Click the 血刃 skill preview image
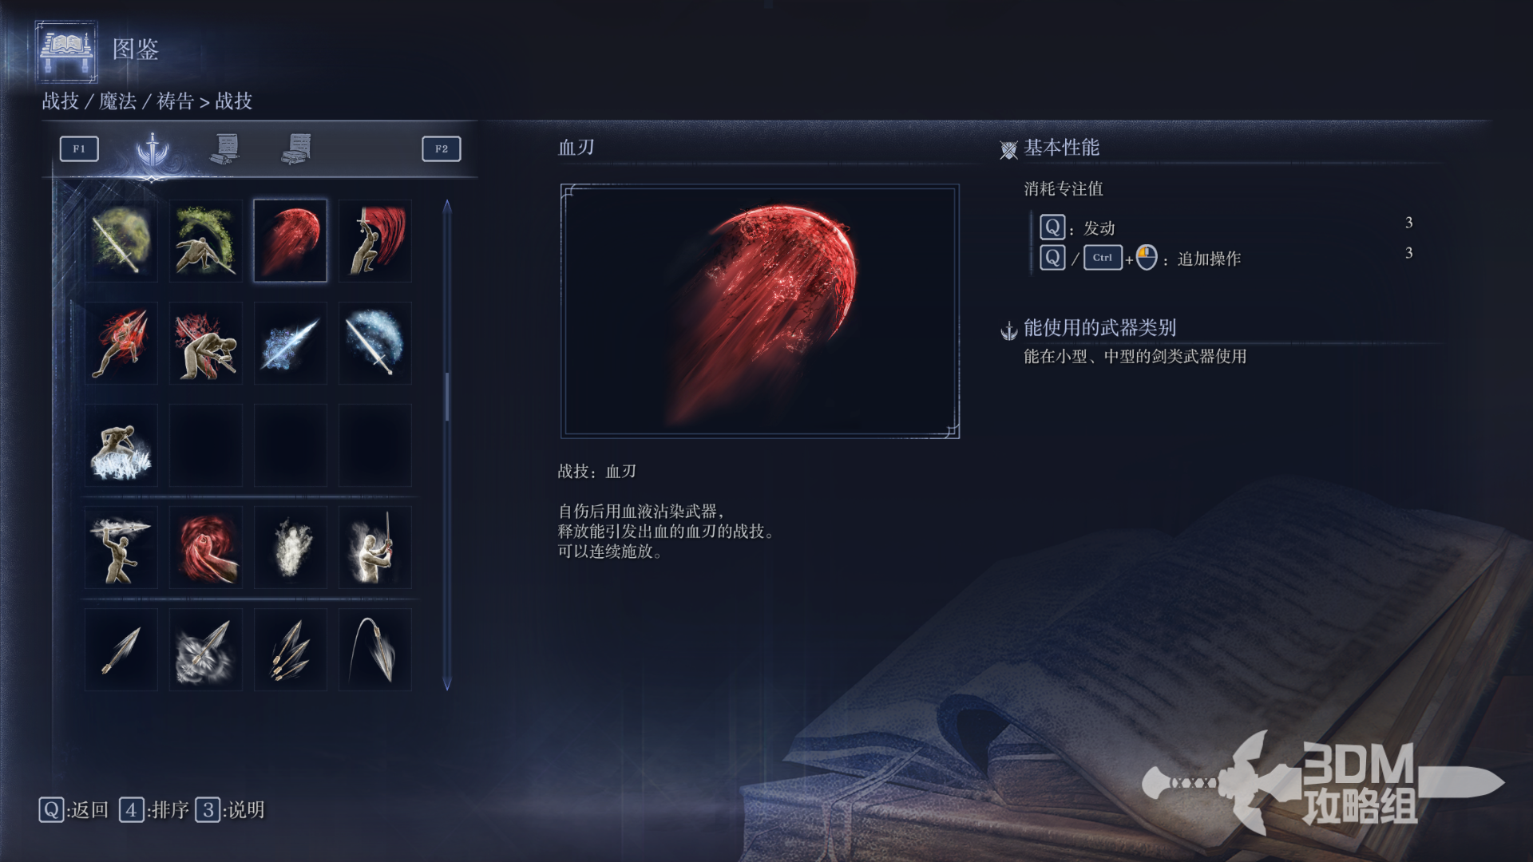Screen dimensions: 1533x862 (760, 311)
